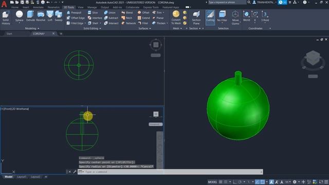Select the surface Patch tool
The height and width of the screenshot is (185, 329).
pyautogui.click(x=127, y=18)
